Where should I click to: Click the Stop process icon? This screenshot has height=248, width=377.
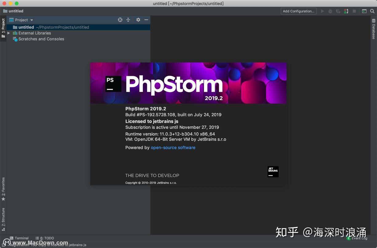[x=355, y=11]
